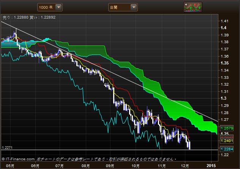Click the 12月 date axis label

click(185, 166)
